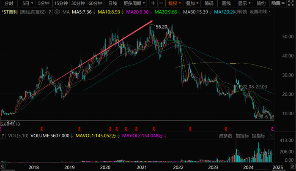The image size is (296, 171).
Task: Click 换指标 to change the indicator
Action: tap(259, 136)
